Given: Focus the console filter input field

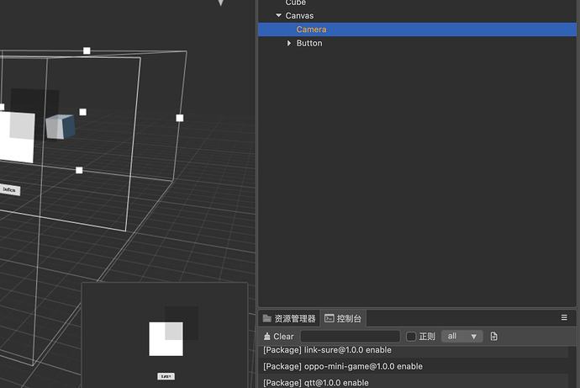Looking at the screenshot, I should (351, 336).
